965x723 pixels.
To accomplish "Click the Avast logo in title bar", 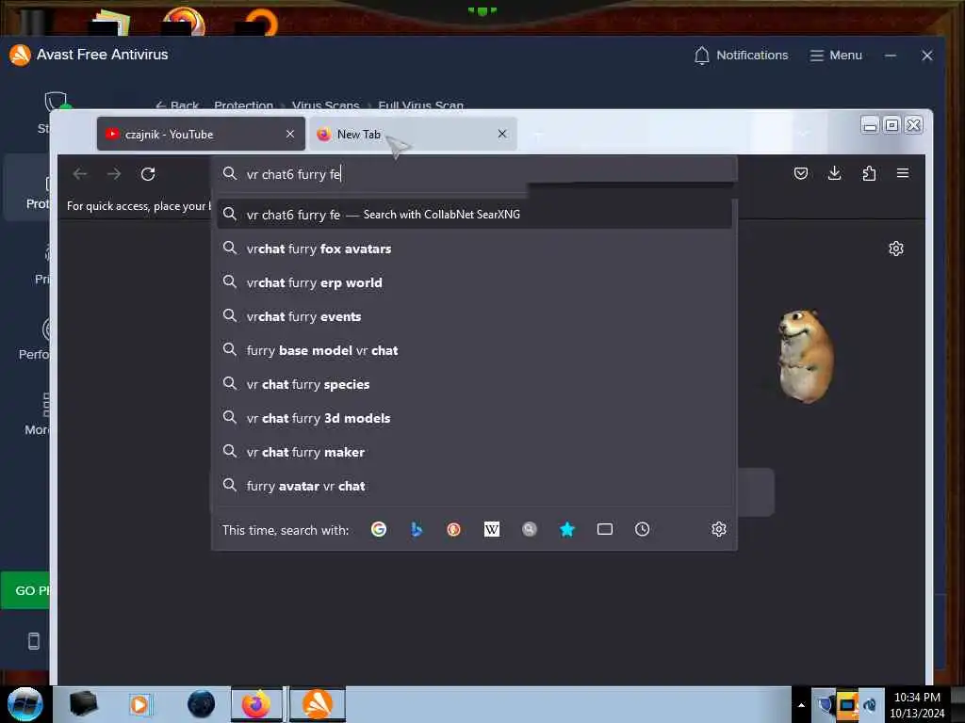I will [20, 55].
